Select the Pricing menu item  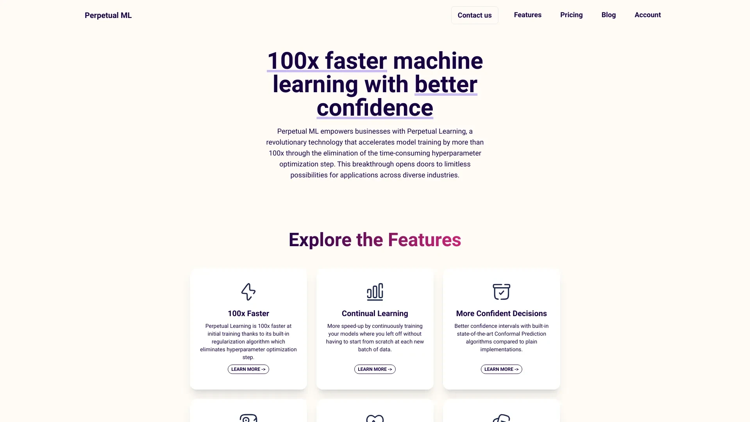click(571, 15)
